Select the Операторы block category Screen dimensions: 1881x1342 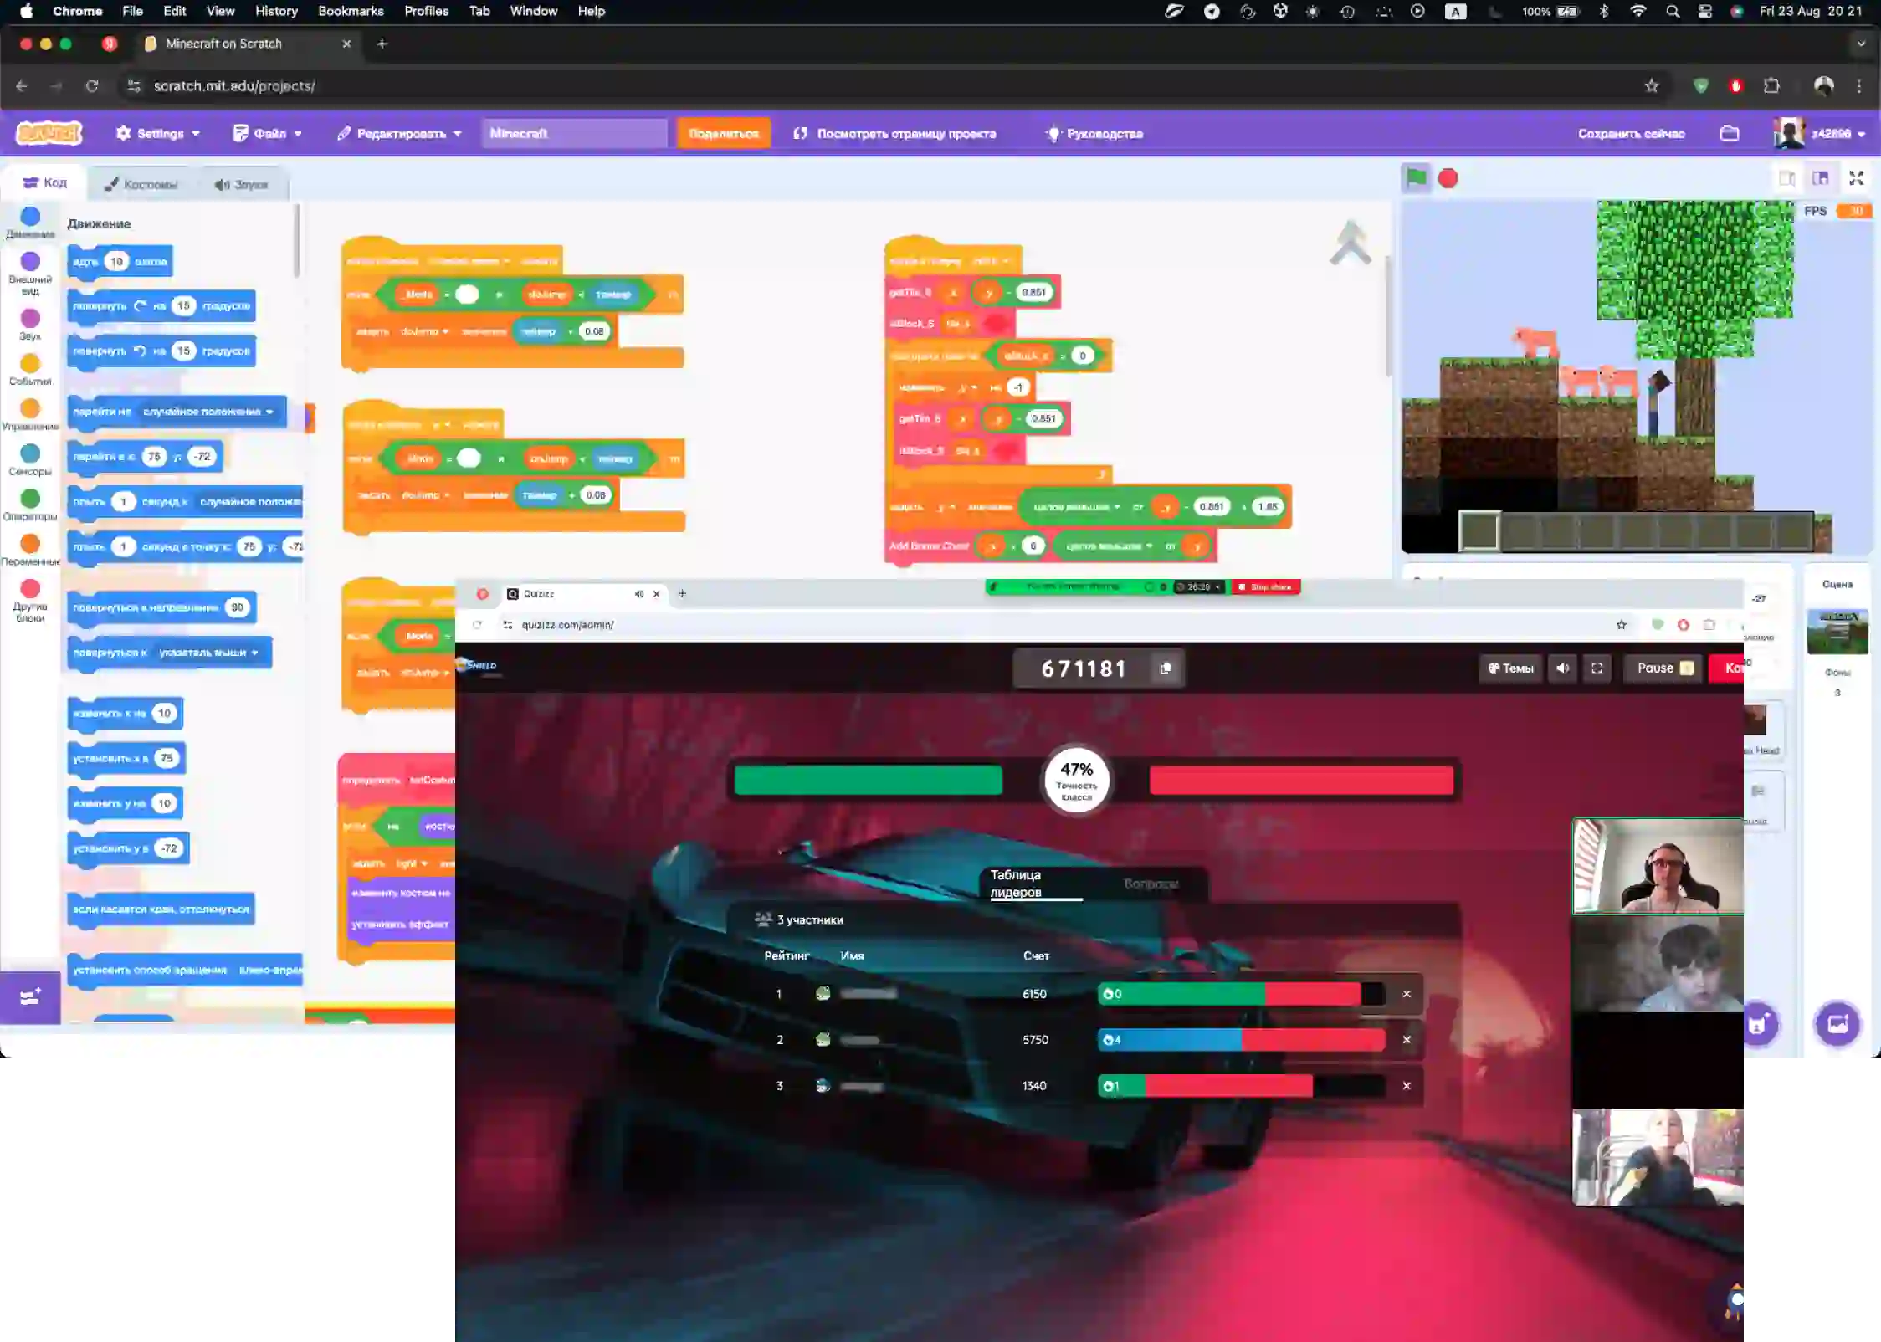[30, 505]
